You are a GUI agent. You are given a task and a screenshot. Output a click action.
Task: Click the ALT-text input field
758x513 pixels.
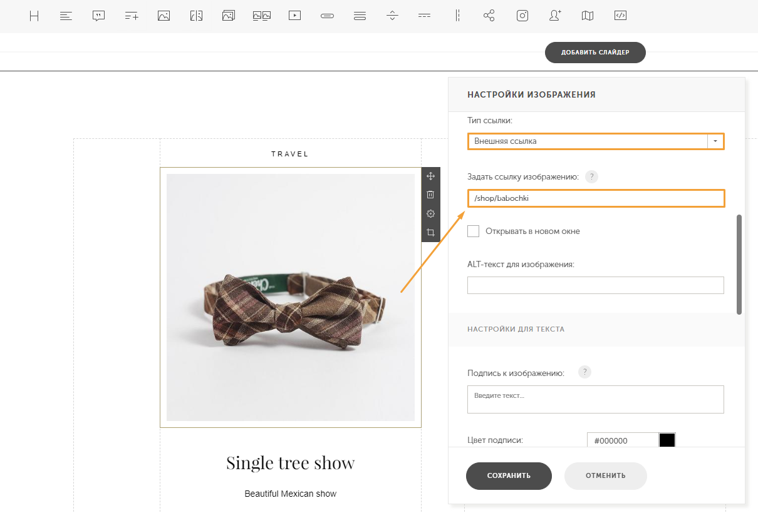tap(595, 285)
